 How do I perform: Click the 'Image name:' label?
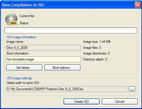pos(15,42)
